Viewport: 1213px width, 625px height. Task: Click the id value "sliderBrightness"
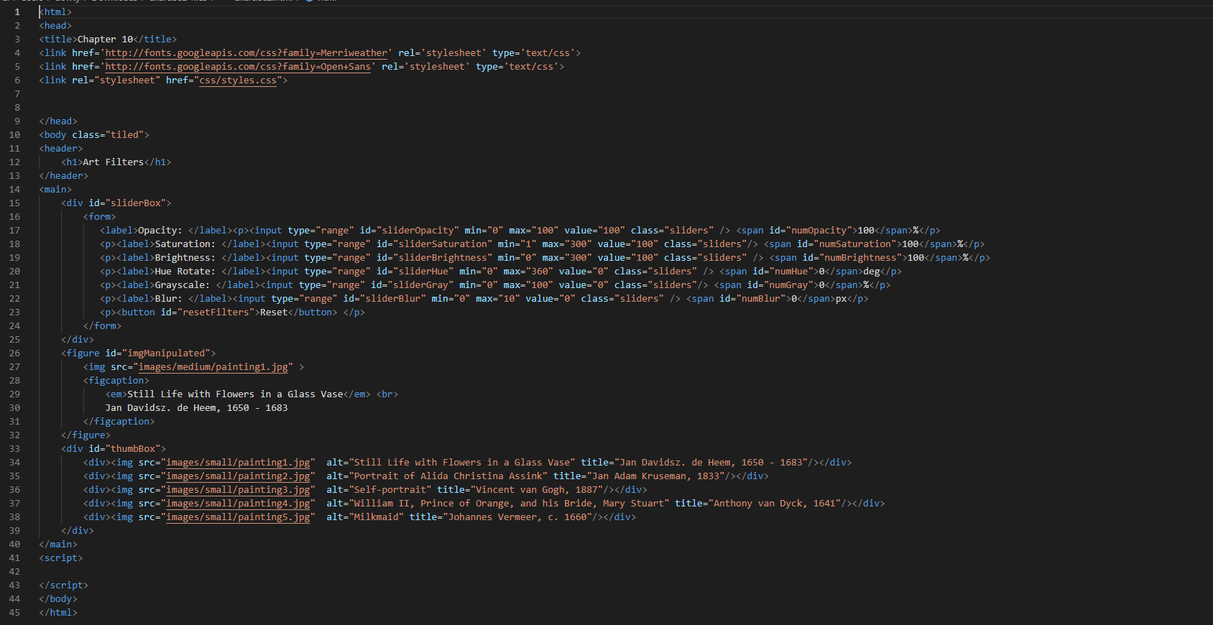pos(443,258)
